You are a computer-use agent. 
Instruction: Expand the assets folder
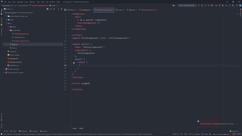8,27
